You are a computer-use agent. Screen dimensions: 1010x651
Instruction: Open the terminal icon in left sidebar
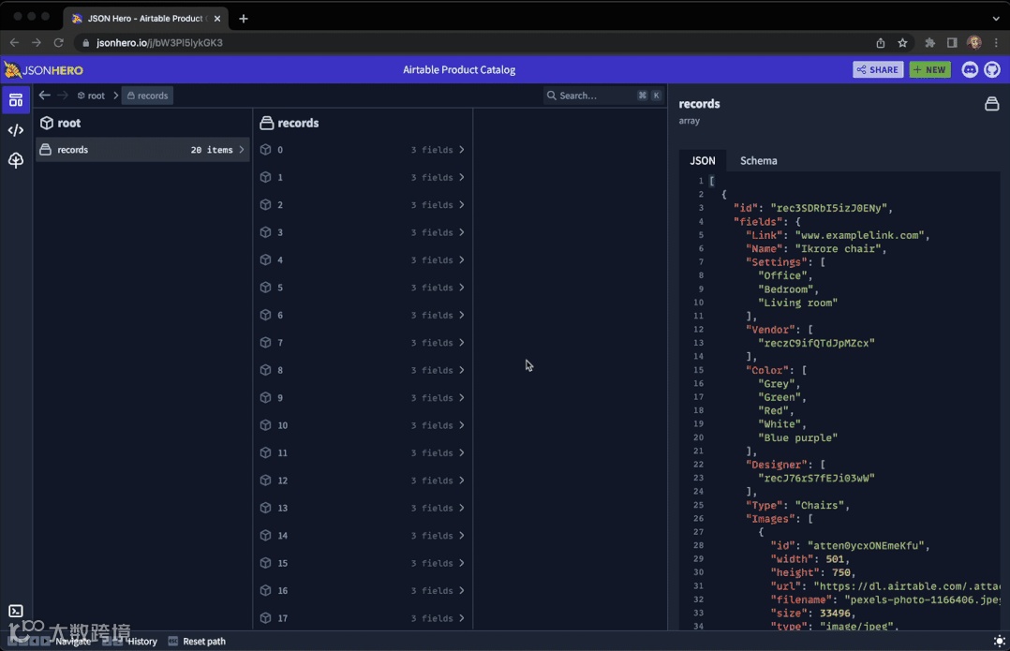[15, 611]
